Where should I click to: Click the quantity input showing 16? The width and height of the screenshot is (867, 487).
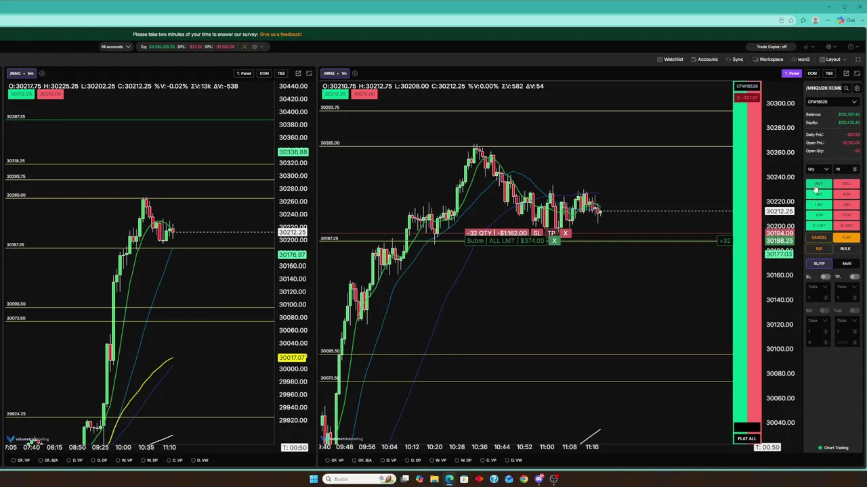(x=843, y=169)
